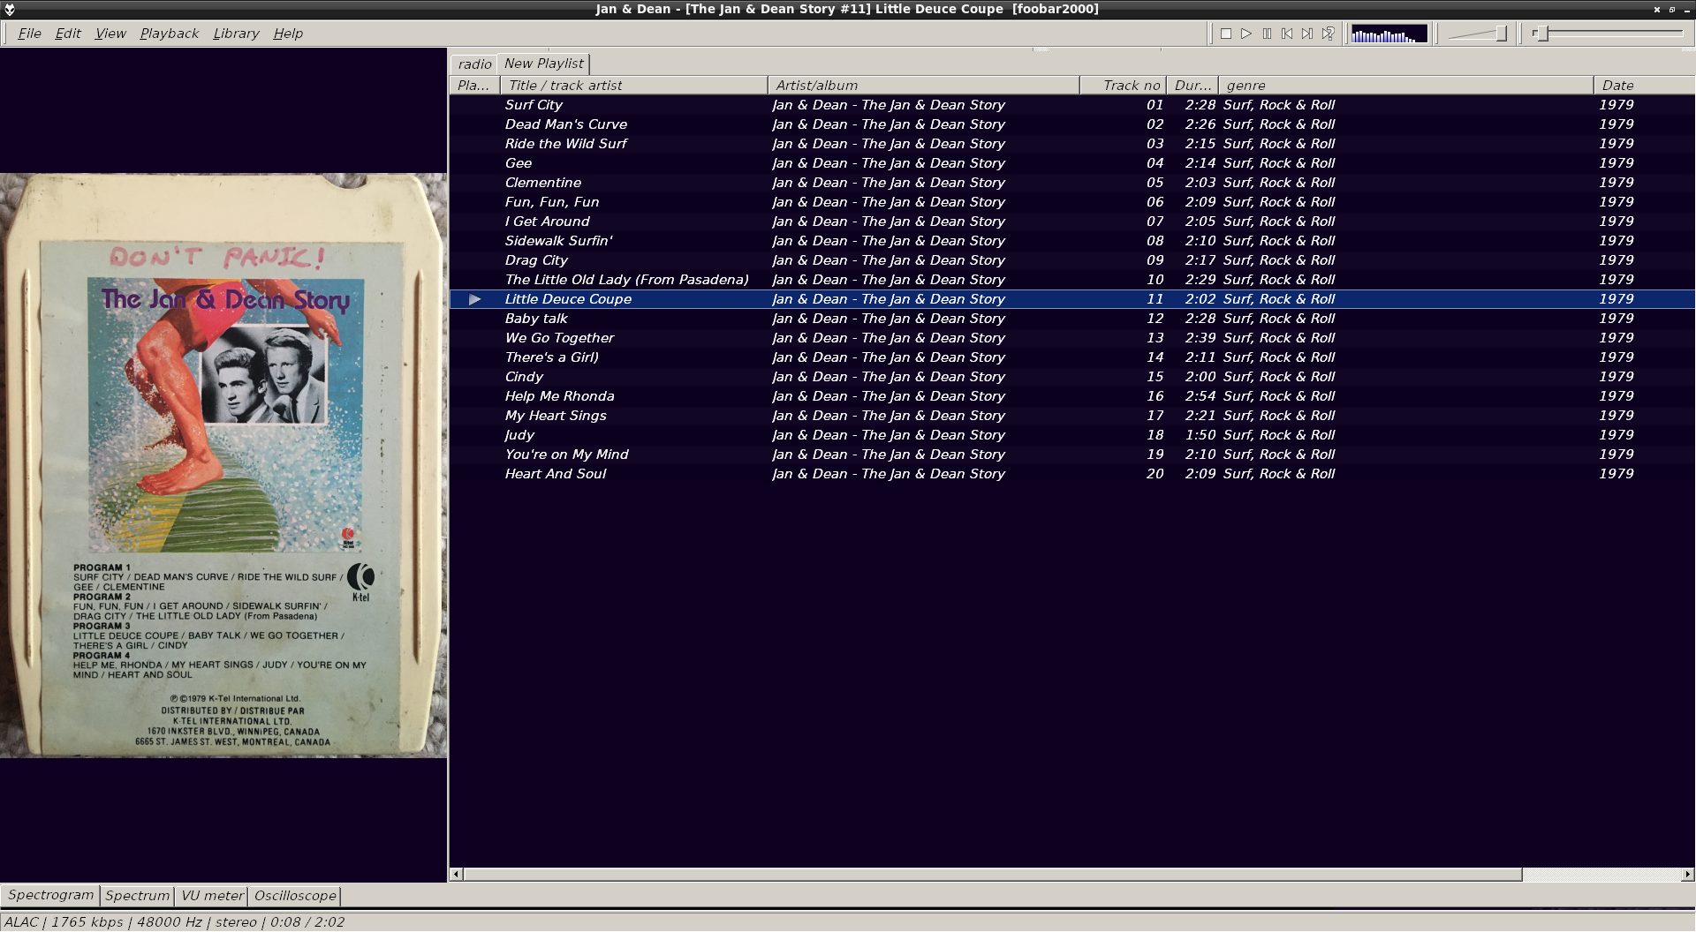The image size is (1696, 932).
Task: Sort by Title / track artist column
Action: 634,86
